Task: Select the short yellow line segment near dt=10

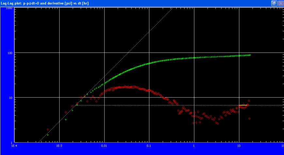Action: pos(243,105)
